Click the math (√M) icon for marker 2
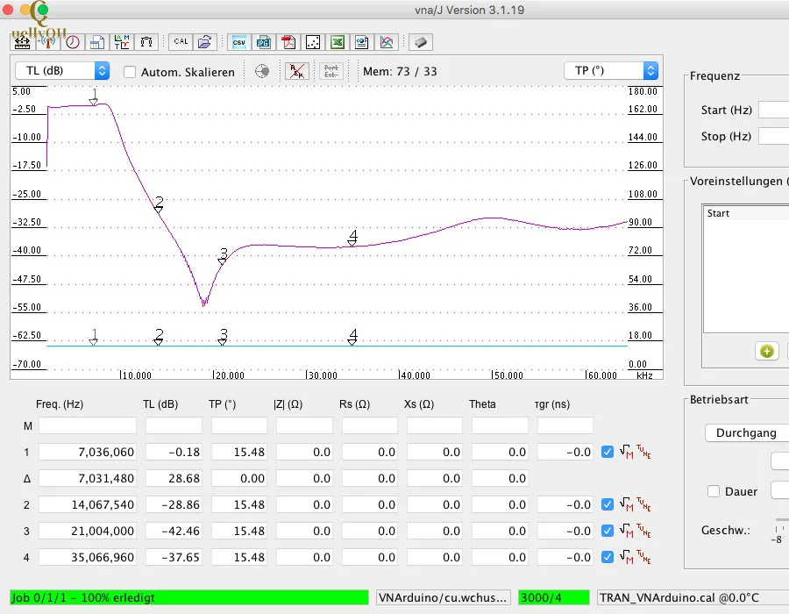This screenshot has height=614, width=789. 627,503
